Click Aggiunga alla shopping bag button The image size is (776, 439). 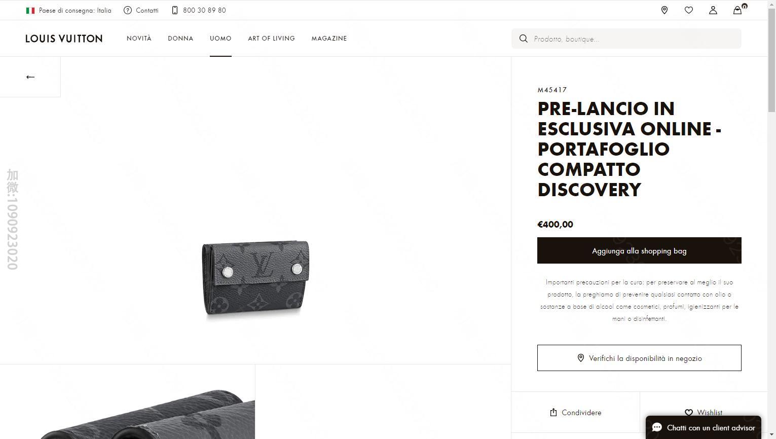coord(639,250)
